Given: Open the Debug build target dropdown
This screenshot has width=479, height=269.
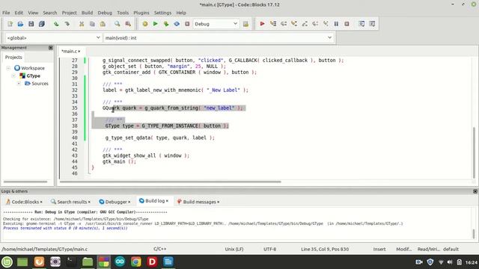Looking at the screenshot, I should click(216, 24).
